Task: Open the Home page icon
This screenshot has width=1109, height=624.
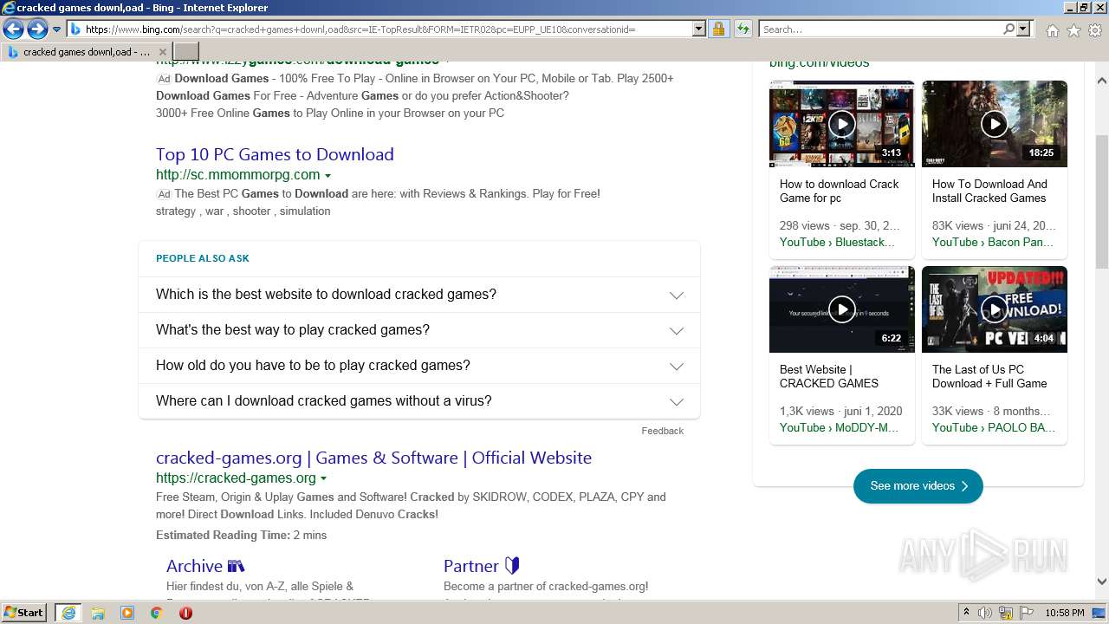Action: [1052, 30]
